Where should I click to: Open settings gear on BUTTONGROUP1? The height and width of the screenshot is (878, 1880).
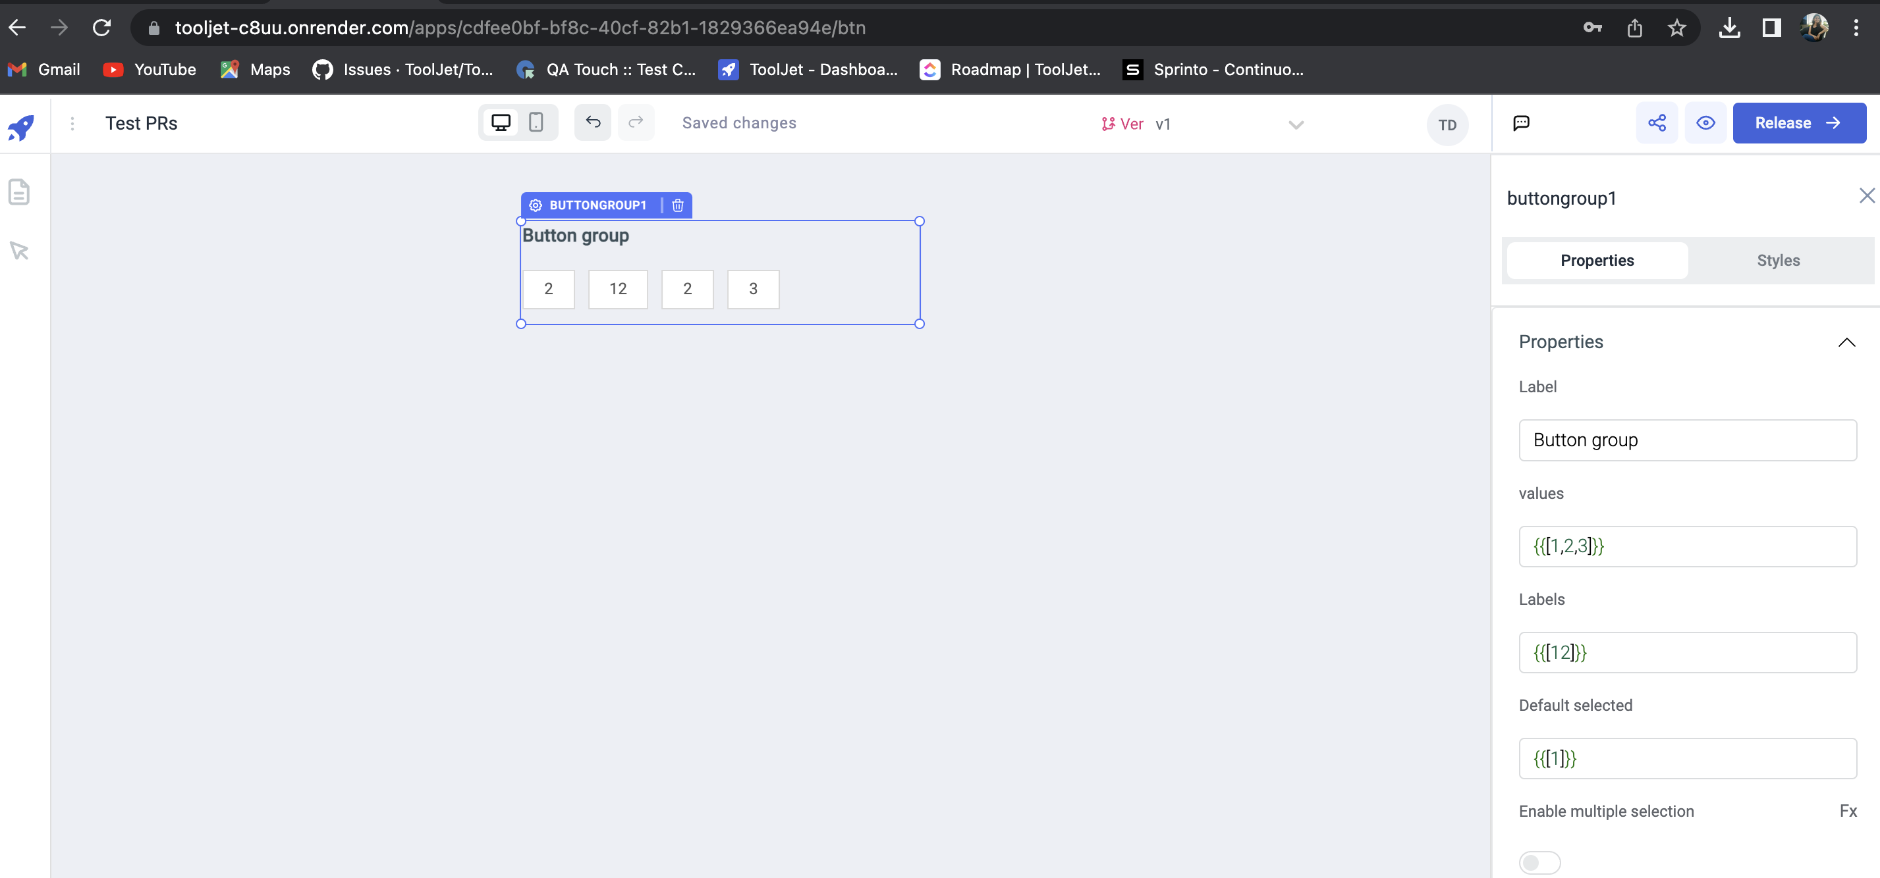tap(536, 205)
